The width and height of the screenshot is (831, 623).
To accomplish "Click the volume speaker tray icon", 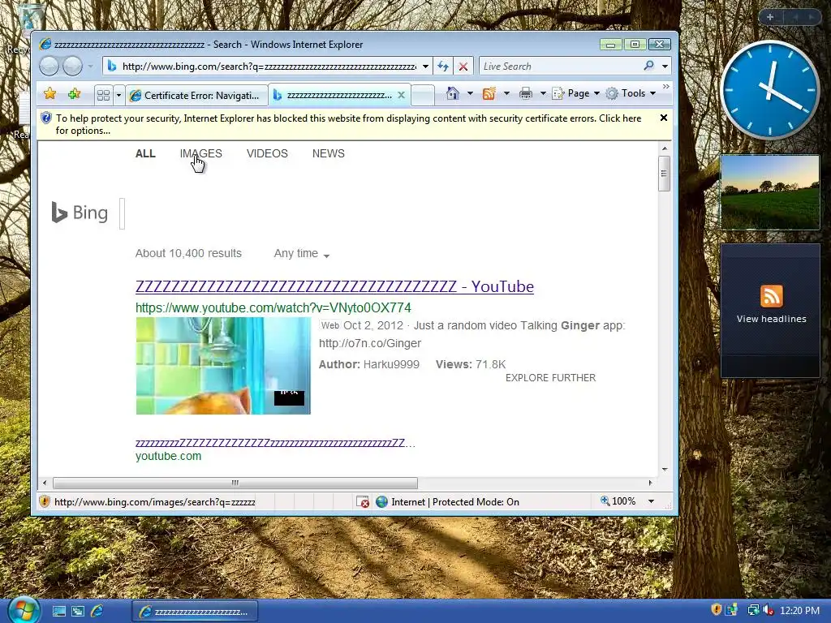I will 768,610.
